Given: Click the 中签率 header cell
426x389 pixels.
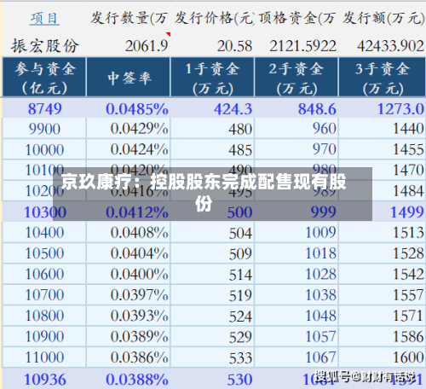Looking at the screenshot, I should (129, 77).
